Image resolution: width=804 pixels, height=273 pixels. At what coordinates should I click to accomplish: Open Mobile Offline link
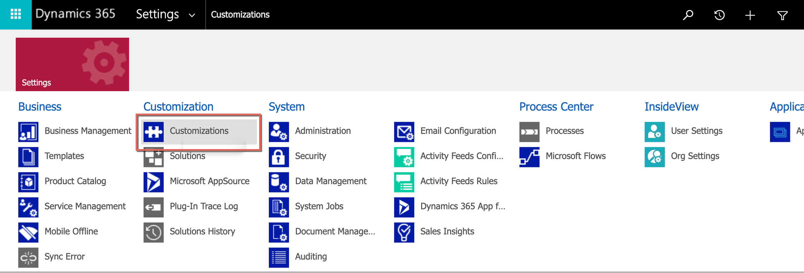click(71, 231)
